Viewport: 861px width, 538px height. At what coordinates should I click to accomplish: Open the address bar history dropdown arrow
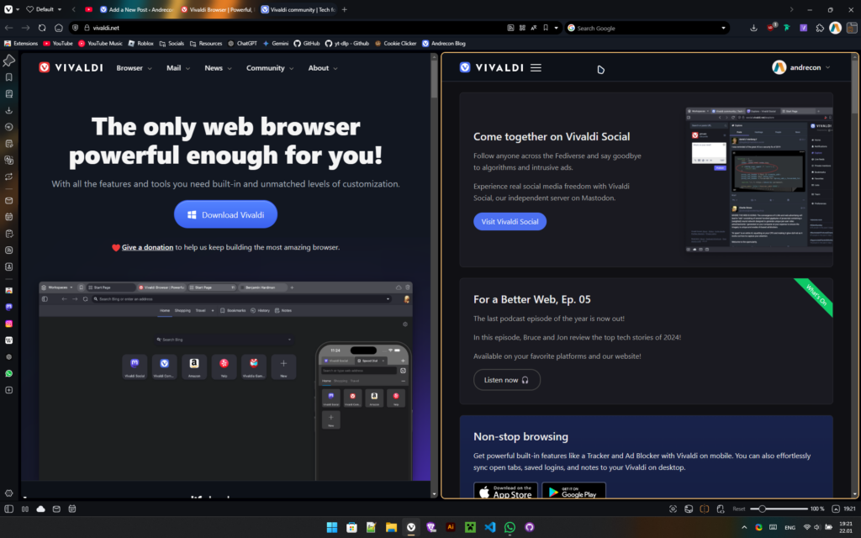(557, 28)
